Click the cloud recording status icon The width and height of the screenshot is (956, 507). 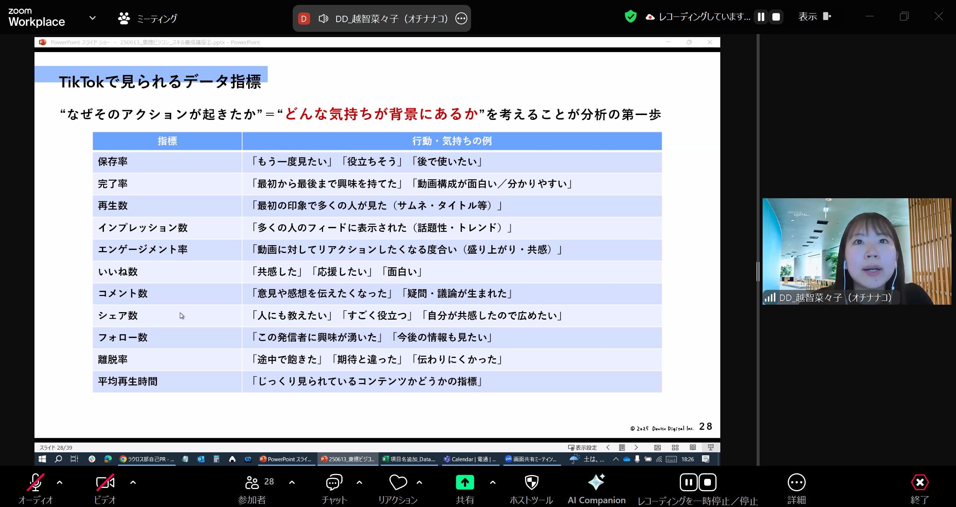coord(650,17)
